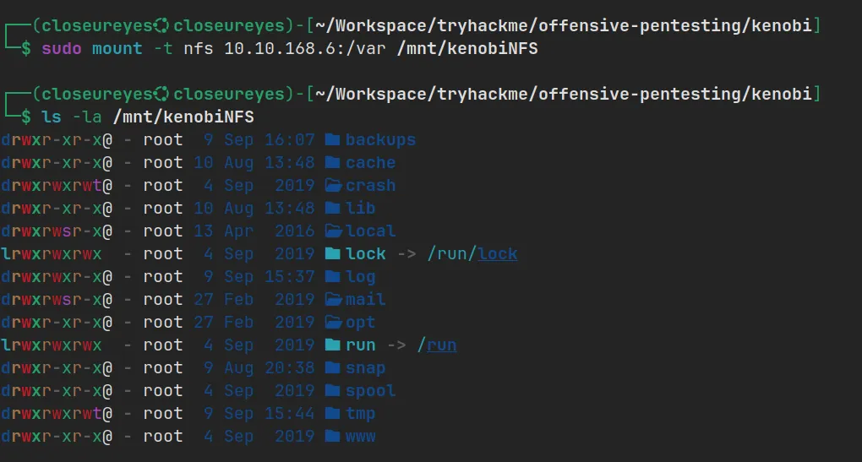This screenshot has width=862, height=462.
Task: Select the local directory name
Action: (370, 231)
